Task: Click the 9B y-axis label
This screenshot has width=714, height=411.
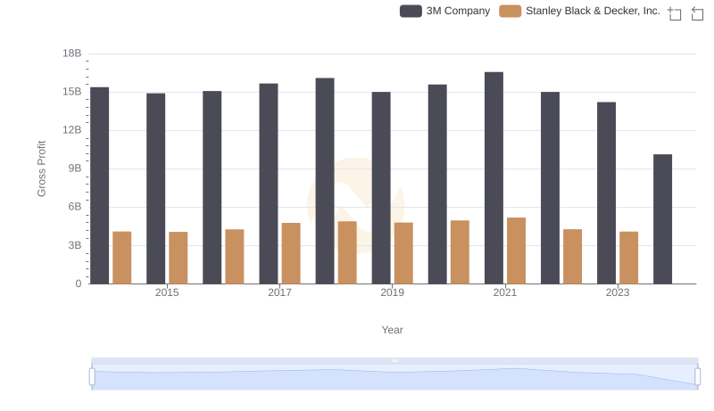Action: point(75,169)
